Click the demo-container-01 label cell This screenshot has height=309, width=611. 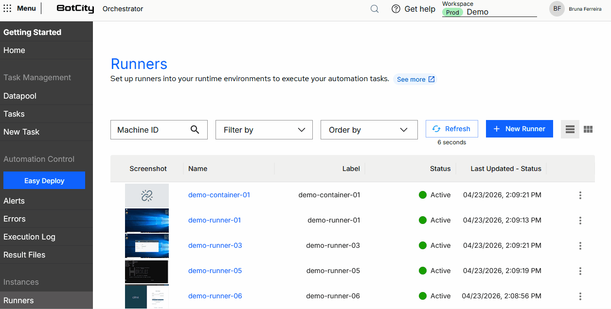coord(329,195)
